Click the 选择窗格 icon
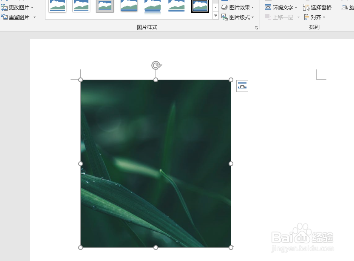The image size is (354, 261). point(306,8)
